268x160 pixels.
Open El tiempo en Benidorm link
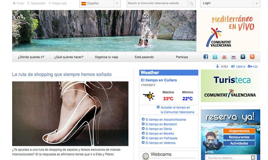pyautogui.click(x=161, y=124)
